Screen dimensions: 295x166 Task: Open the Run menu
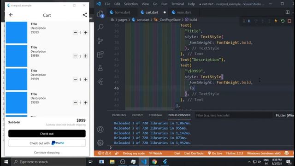(x=164, y=4)
